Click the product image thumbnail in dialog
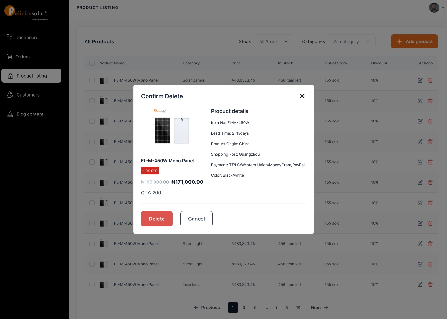This screenshot has width=447, height=319. click(x=172, y=129)
